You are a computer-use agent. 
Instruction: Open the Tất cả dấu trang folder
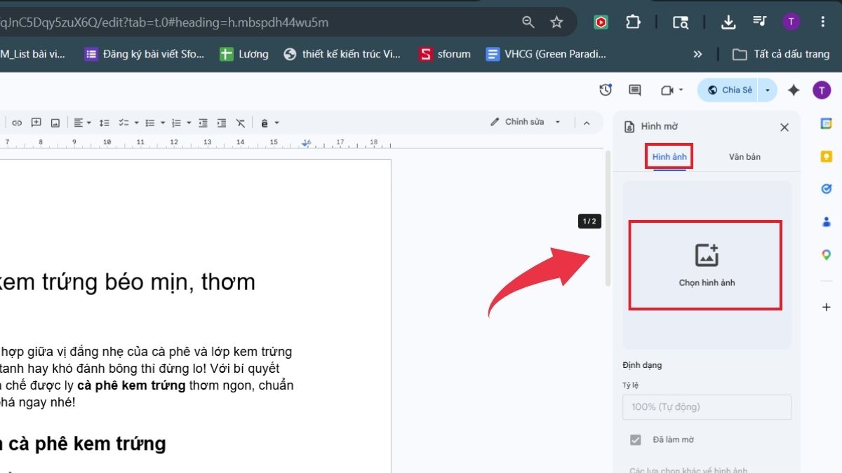(x=781, y=54)
